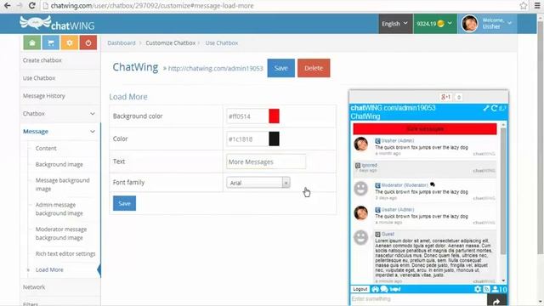
Task: Open the chatwing.com/admin19053 link
Action: 215,68
